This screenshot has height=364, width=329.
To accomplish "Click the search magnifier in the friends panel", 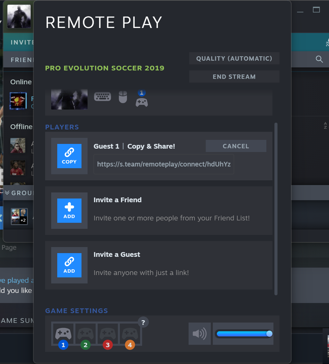I will coord(319,59).
